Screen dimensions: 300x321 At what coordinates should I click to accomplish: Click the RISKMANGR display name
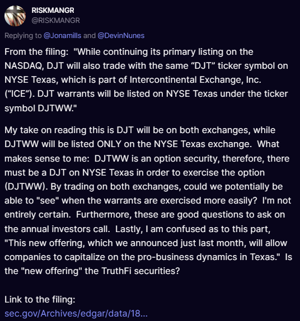[53, 10]
